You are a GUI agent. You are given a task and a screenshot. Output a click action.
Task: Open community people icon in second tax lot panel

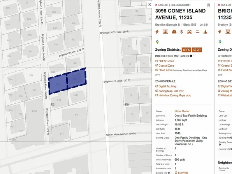(228, 32)
